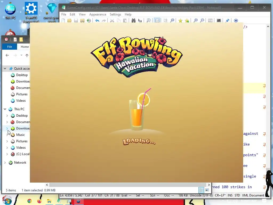273x205 pixels.
Task: Click the New document icon in Notepad3 toolbar
Action: (x=63, y=21)
